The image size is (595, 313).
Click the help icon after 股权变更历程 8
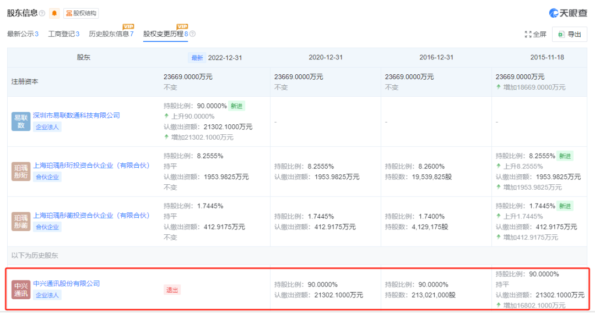192,34
